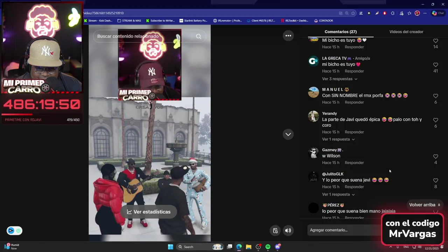
Task: Open 'Client #6576 | IRLT...' bookmark
Action: (x=261, y=21)
